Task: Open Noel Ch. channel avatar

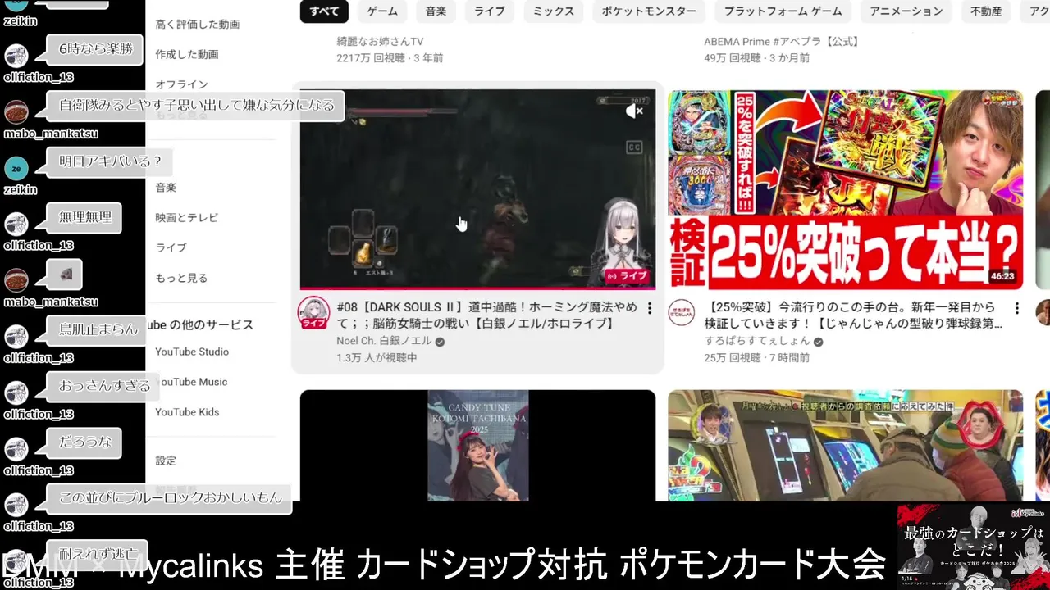Action: [x=313, y=313]
